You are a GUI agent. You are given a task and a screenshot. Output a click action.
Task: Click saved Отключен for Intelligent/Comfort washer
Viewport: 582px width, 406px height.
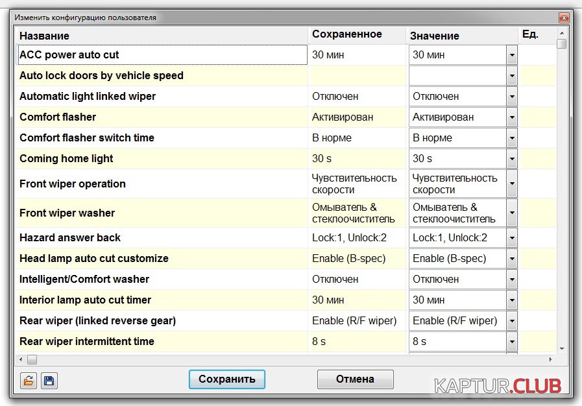point(335,280)
